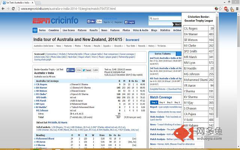Click the cricinfo home icon in navigation
Viewport: 240px width, 150px height.
(35, 30)
